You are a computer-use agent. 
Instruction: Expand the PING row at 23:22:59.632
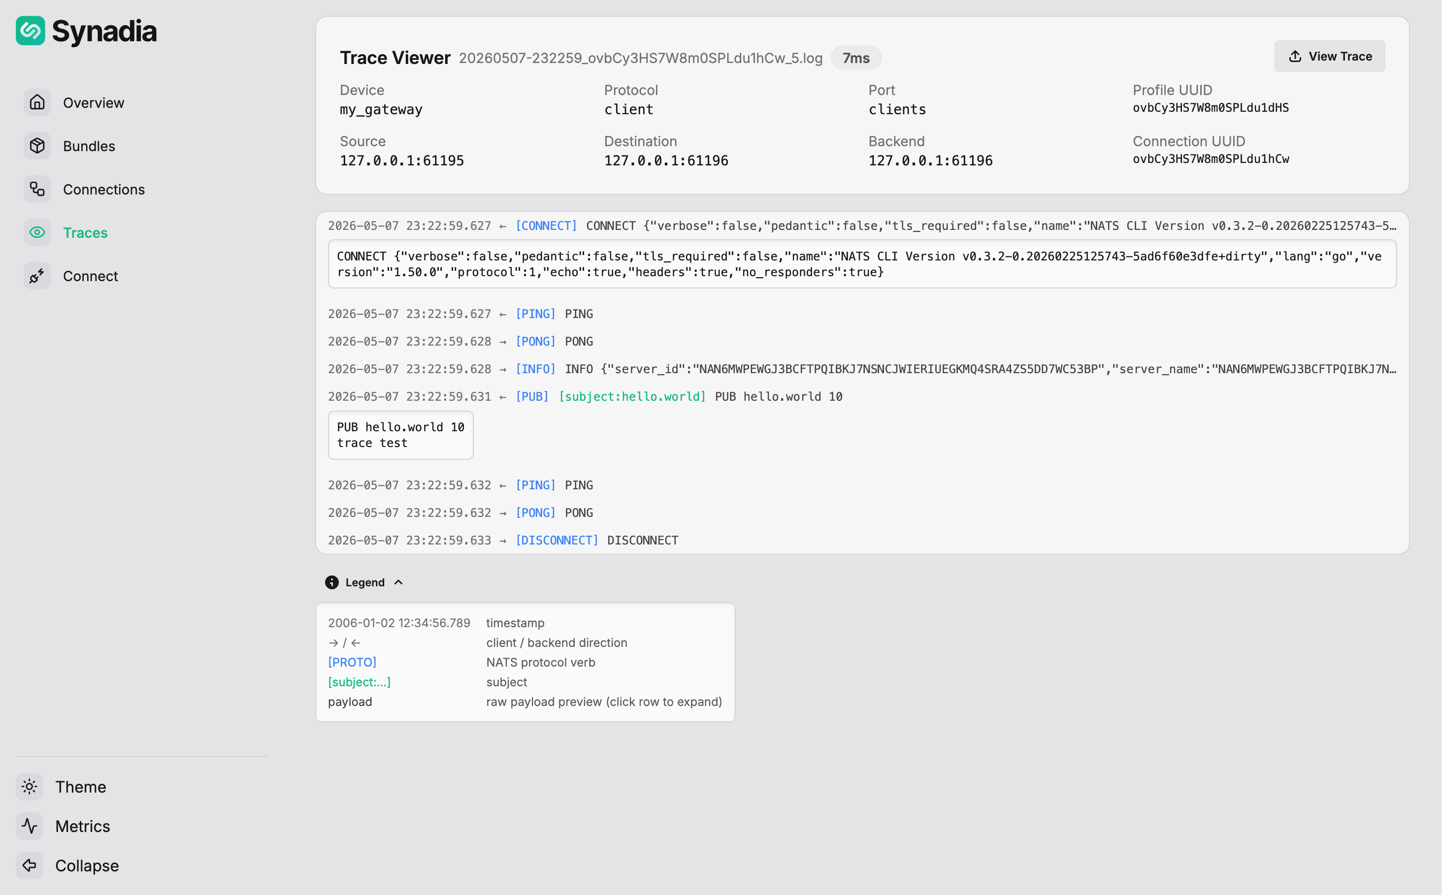(862, 485)
